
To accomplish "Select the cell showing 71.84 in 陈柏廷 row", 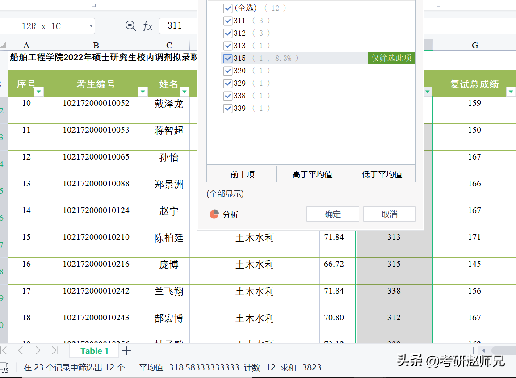I will pyautogui.click(x=337, y=244).
